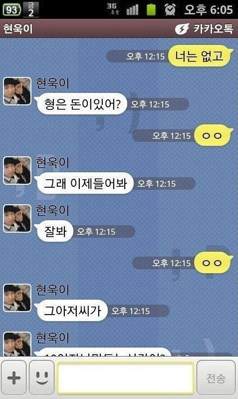
Task: Tap the 그래 이제들어봐 message bubble
Action: [84, 183]
